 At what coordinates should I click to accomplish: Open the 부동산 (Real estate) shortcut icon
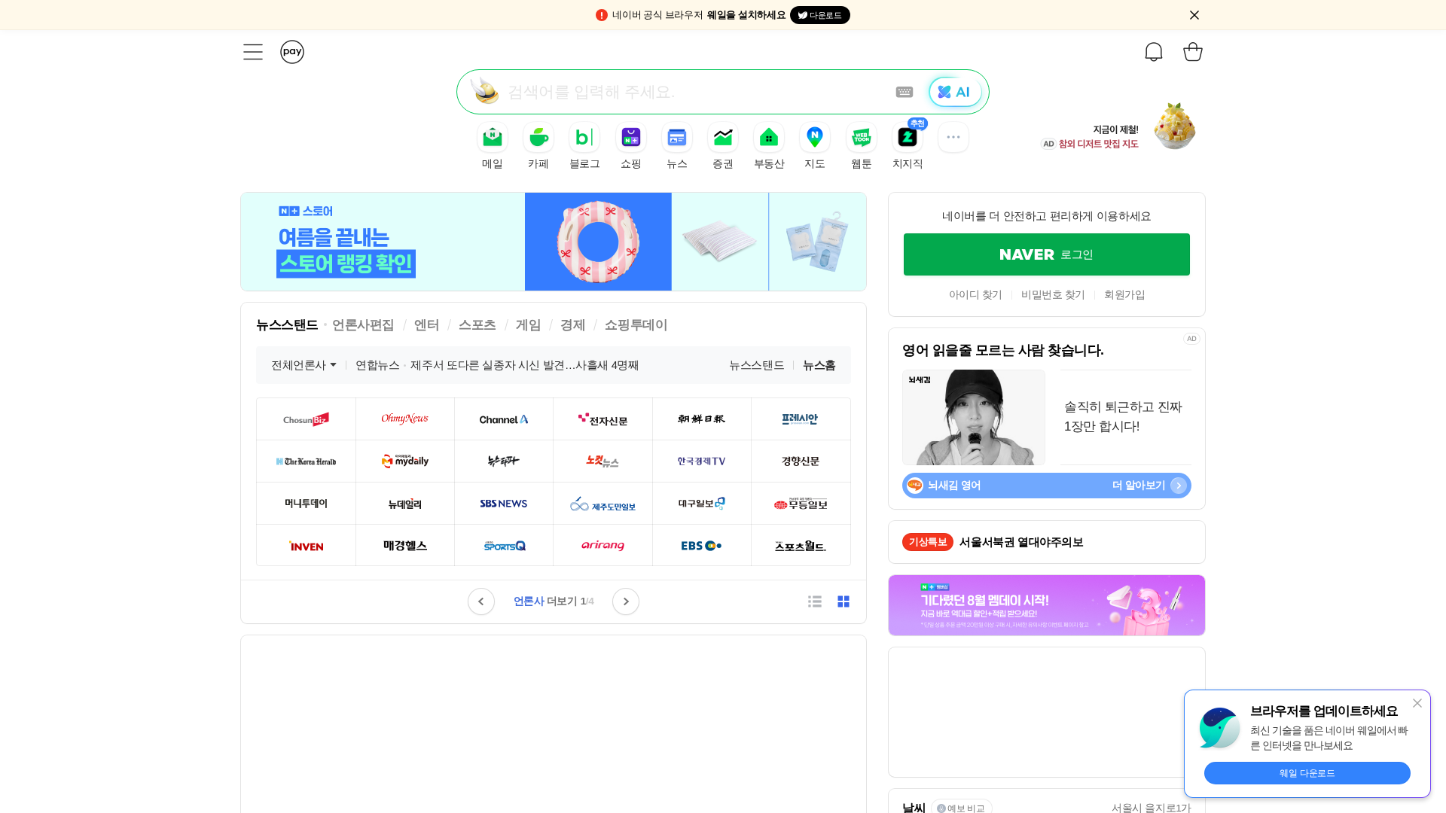[769, 138]
